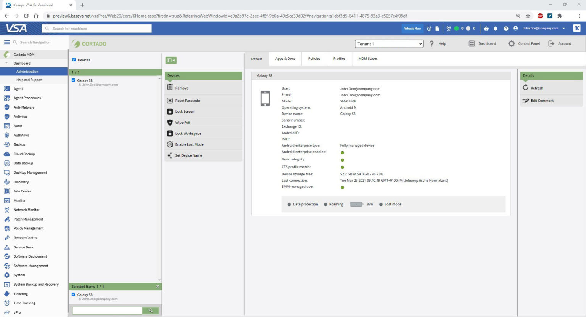The height and width of the screenshot is (317, 586).
Task: Start a Wipe Full on the device
Action: [182, 122]
